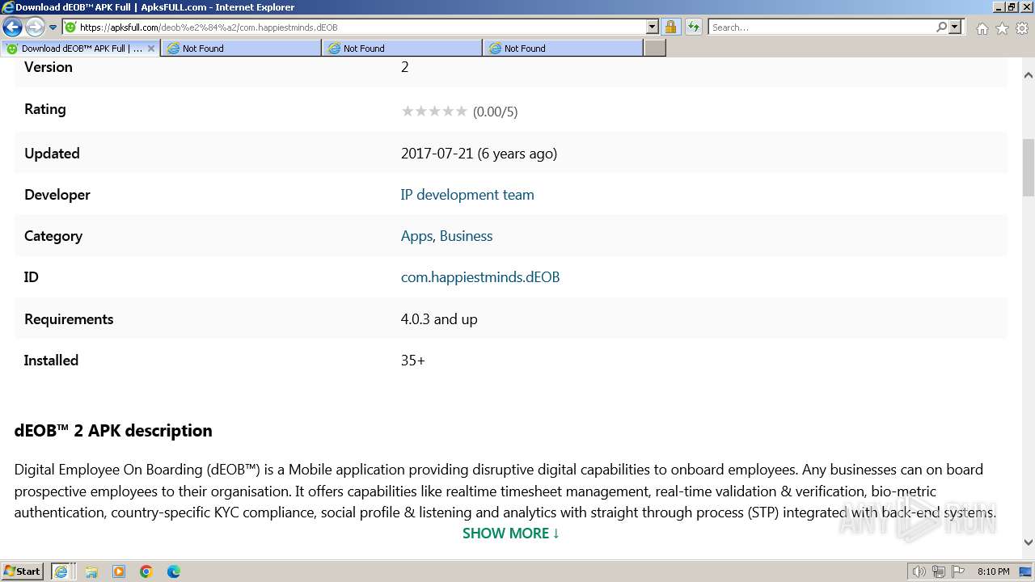Click the Updated date 2017-07-21 text
This screenshot has width=1035, height=582.
[x=479, y=154]
